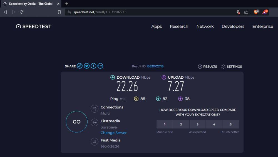278x157 pixels.
Task: Open the Brave Shields icon
Action: point(256,12)
